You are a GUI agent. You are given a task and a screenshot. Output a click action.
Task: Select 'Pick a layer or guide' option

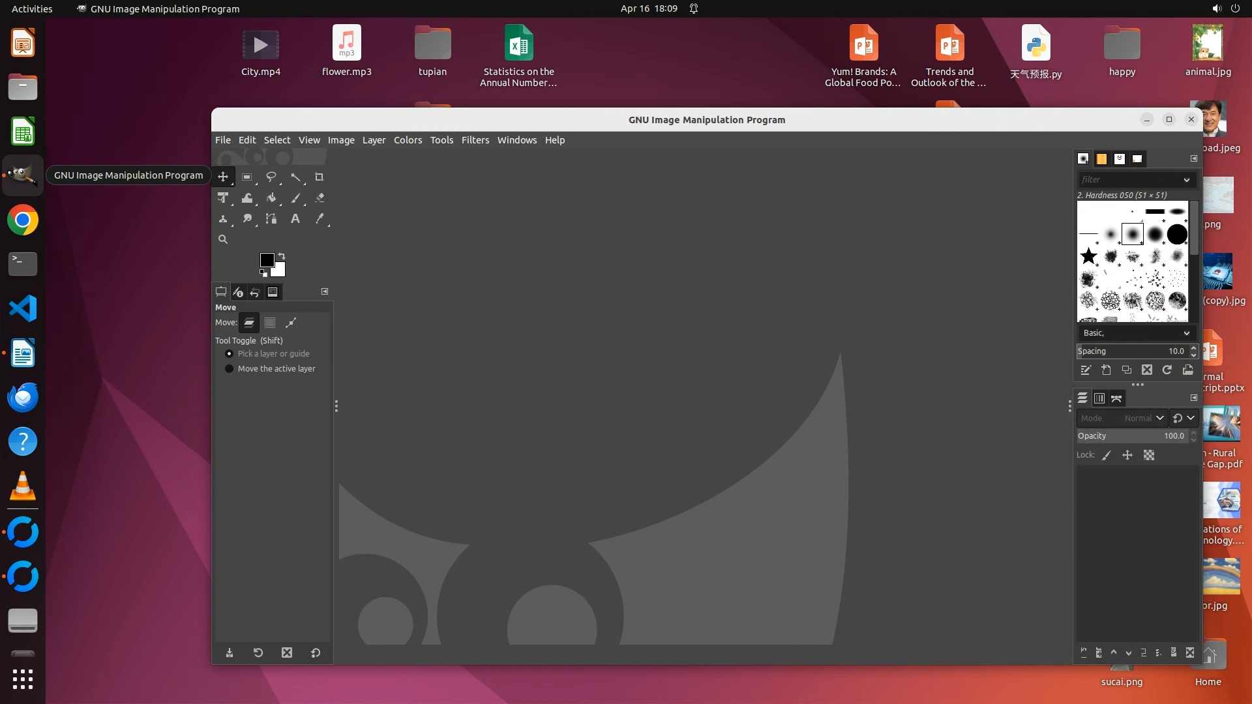[x=229, y=353]
